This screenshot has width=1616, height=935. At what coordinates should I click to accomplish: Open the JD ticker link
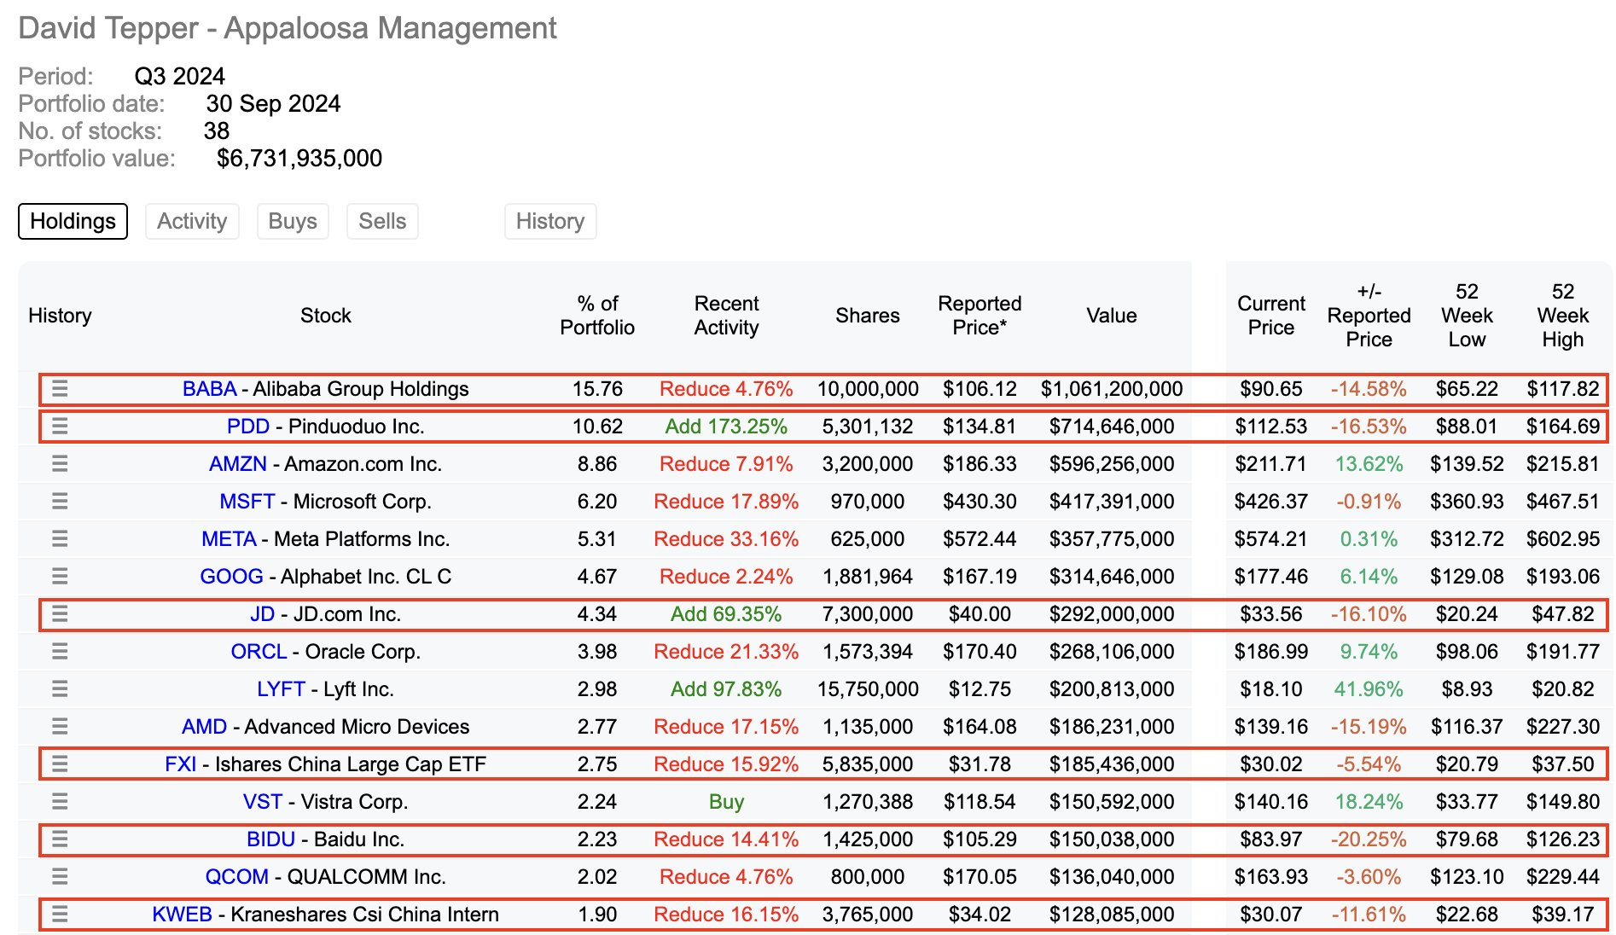(x=263, y=614)
